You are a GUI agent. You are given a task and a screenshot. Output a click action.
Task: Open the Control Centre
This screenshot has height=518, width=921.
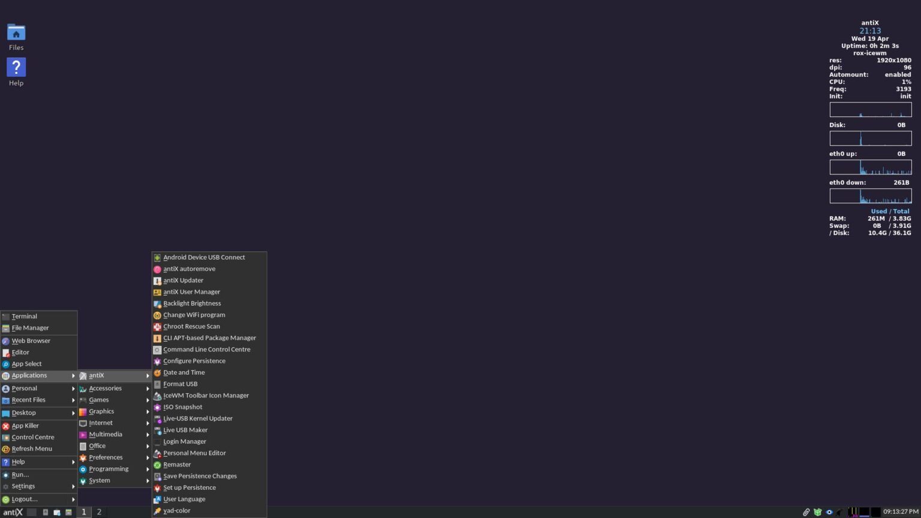32,436
